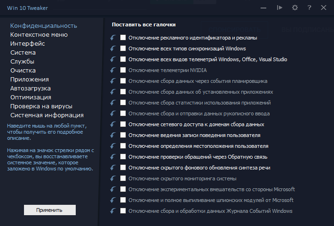Open settings via the gear icon
Image resolution: width=334 pixels, height=226 pixels.
pos(295,8)
